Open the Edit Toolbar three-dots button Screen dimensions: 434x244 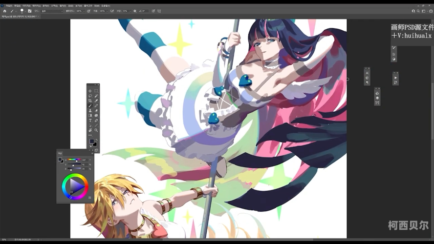[x=90, y=135]
